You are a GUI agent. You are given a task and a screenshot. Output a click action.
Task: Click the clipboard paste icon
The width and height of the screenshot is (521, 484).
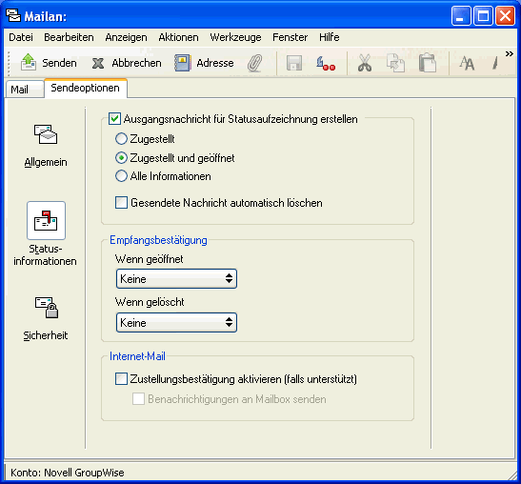(x=427, y=63)
